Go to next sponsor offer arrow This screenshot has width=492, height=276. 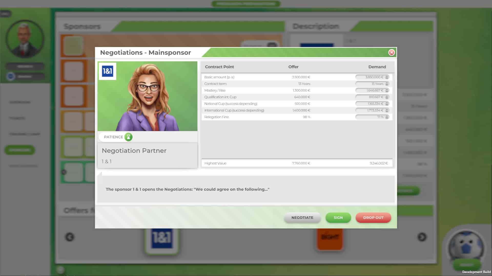click(422, 237)
